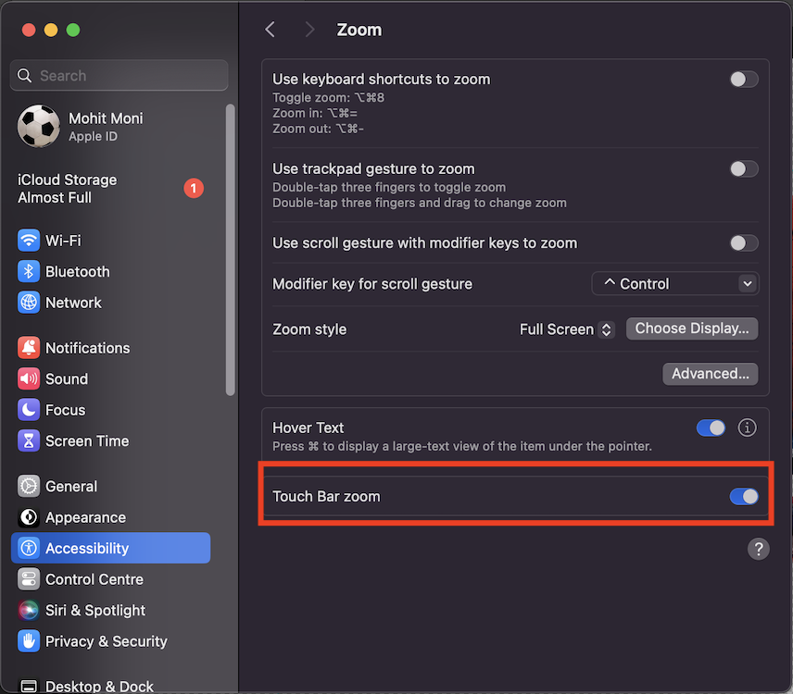Open Control Centre settings
This screenshot has width=793, height=694.
(93, 579)
